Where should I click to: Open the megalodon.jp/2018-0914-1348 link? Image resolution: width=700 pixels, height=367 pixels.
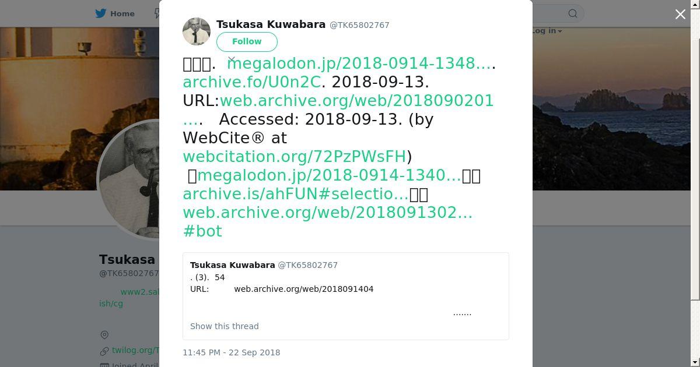pos(359,63)
